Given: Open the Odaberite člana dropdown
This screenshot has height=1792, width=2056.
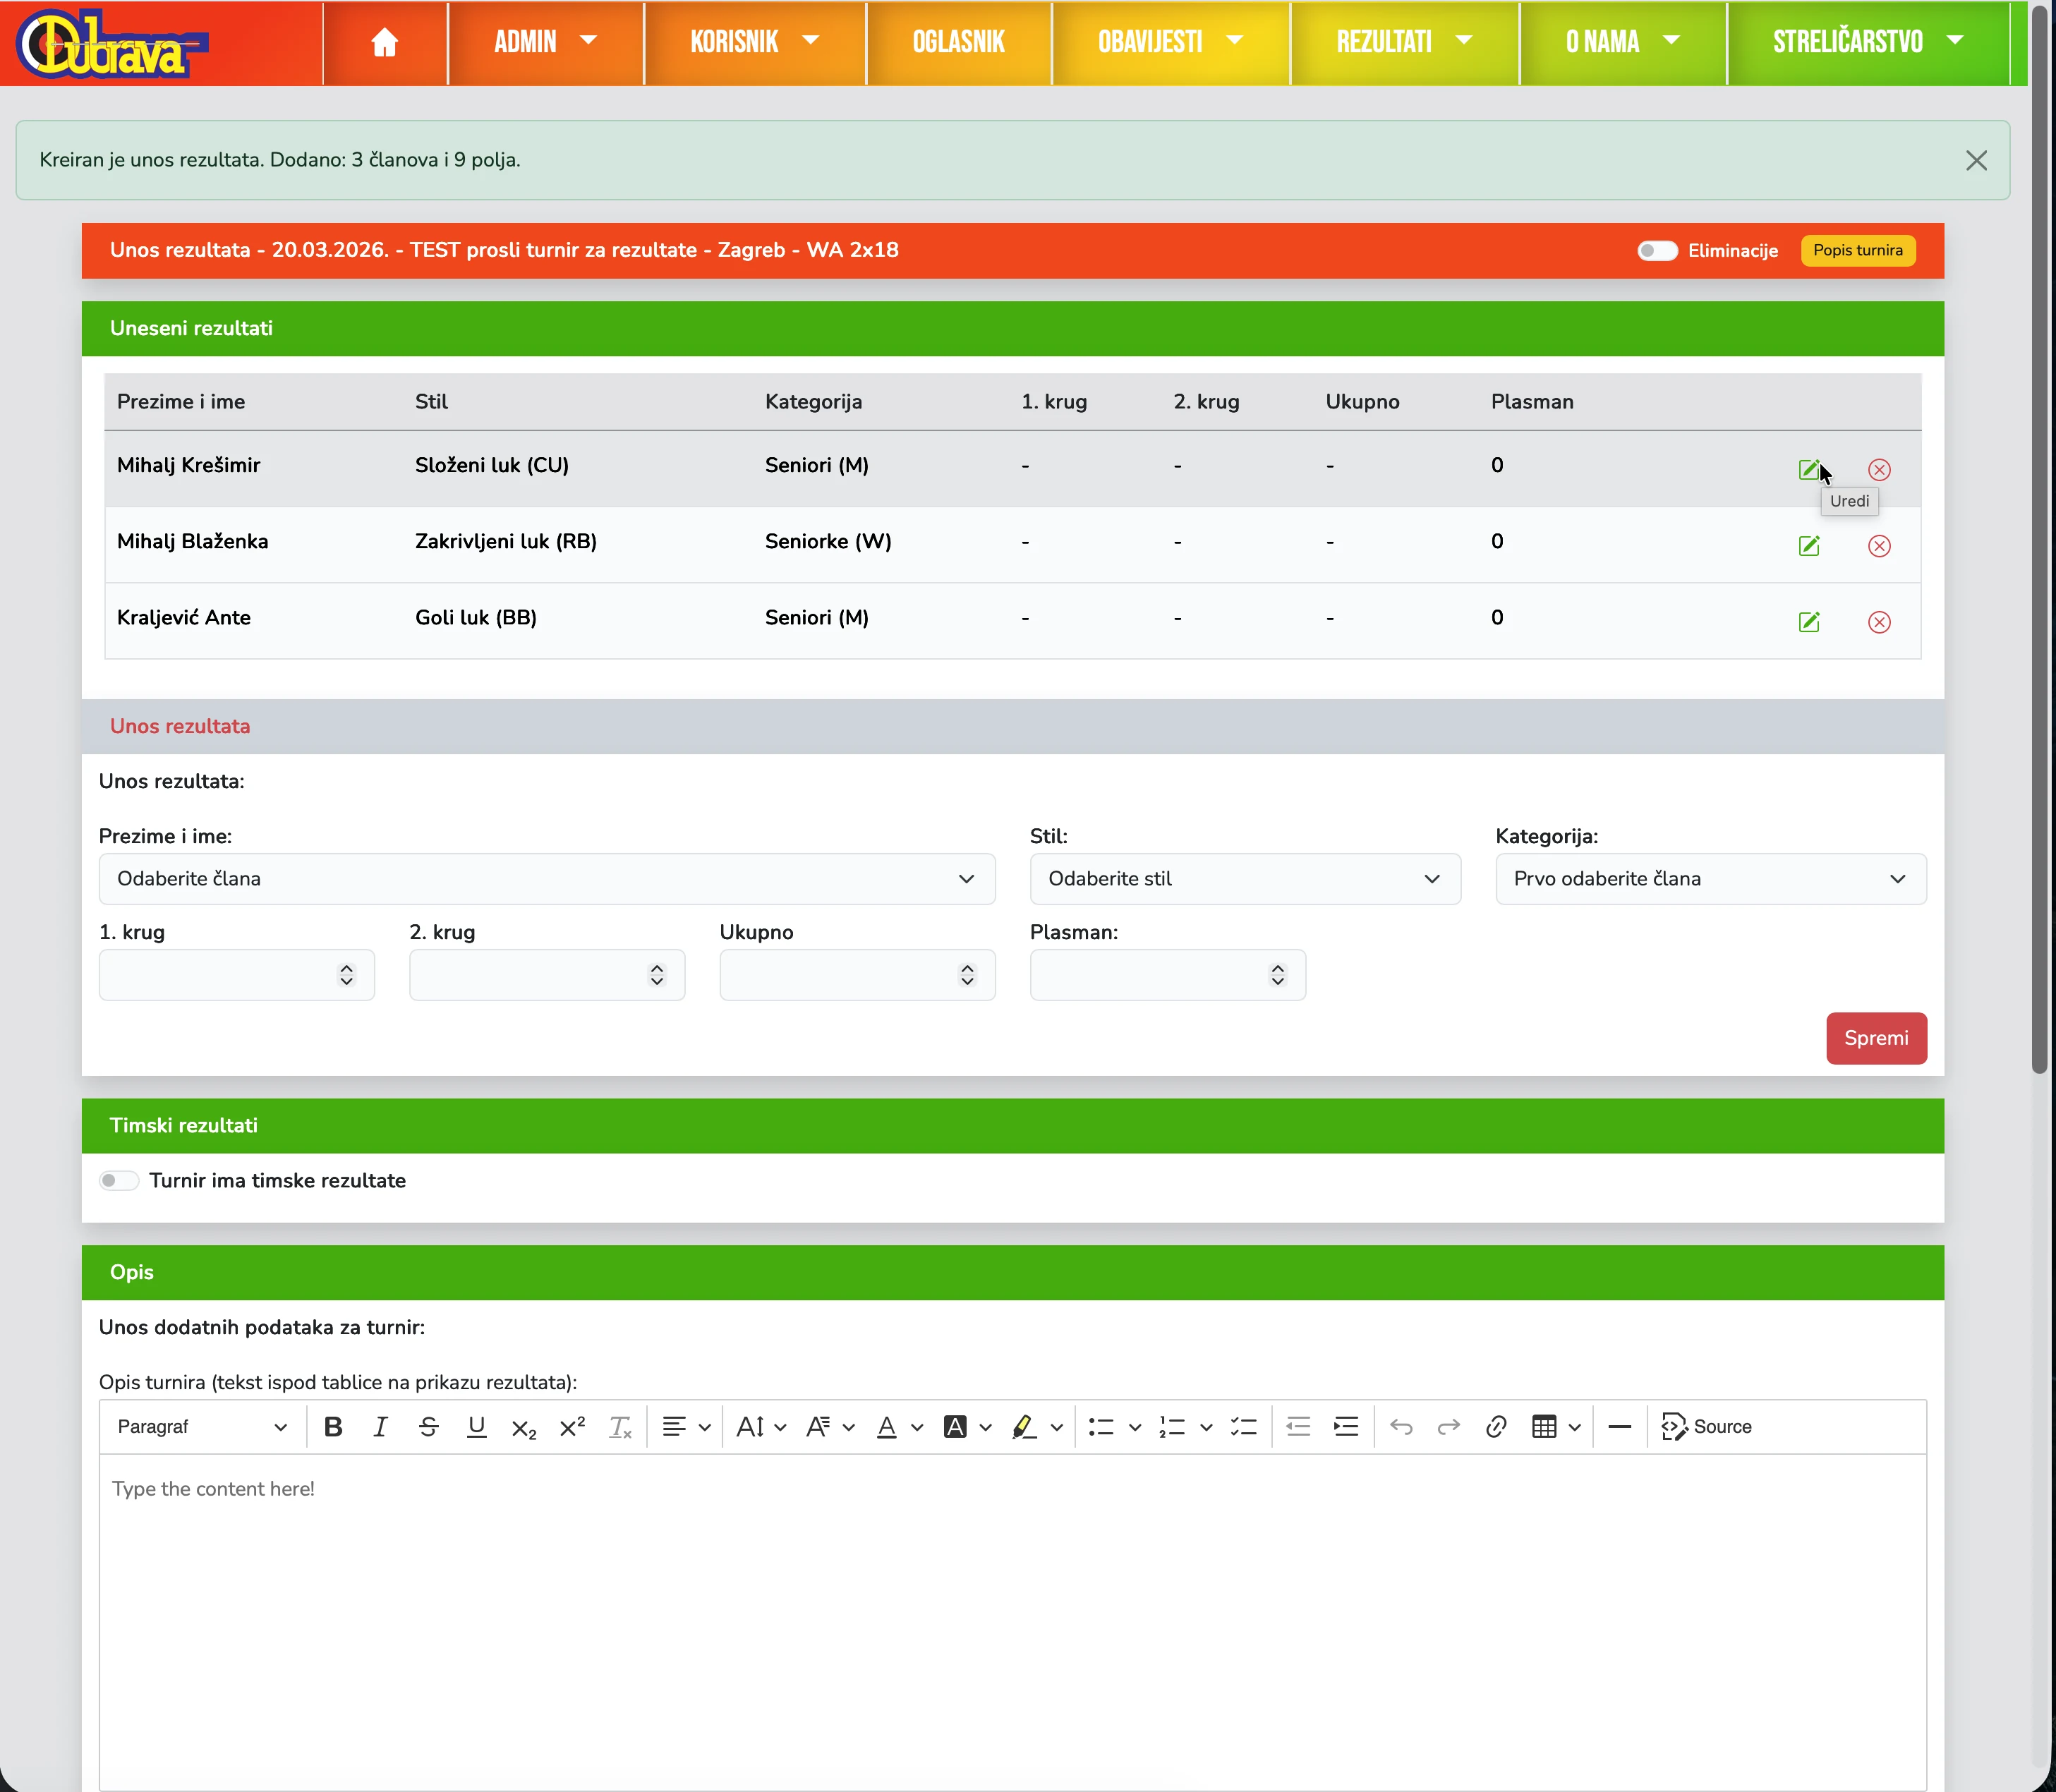Looking at the screenshot, I should [x=546, y=879].
